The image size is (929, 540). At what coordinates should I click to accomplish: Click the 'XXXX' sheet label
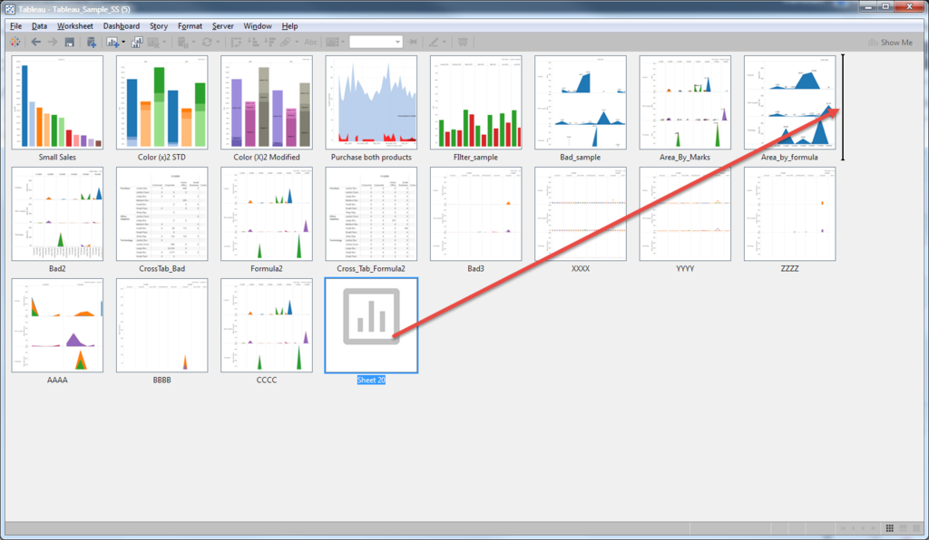click(x=581, y=268)
